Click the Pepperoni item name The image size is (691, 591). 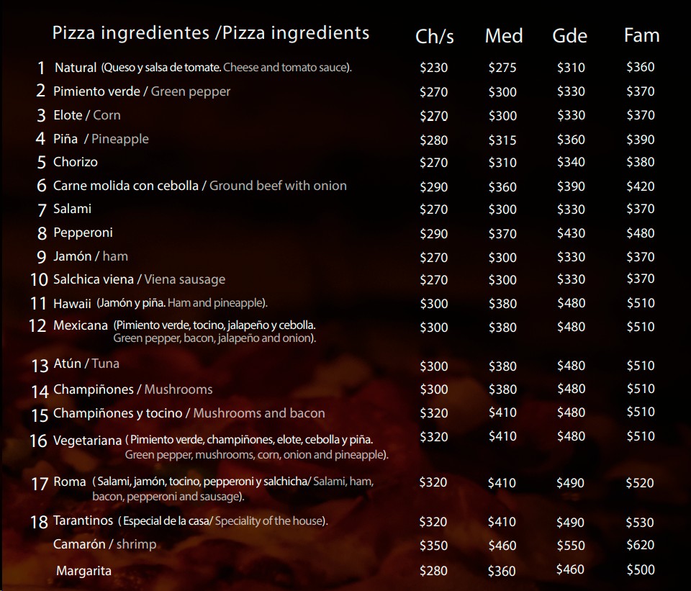[x=83, y=233]
